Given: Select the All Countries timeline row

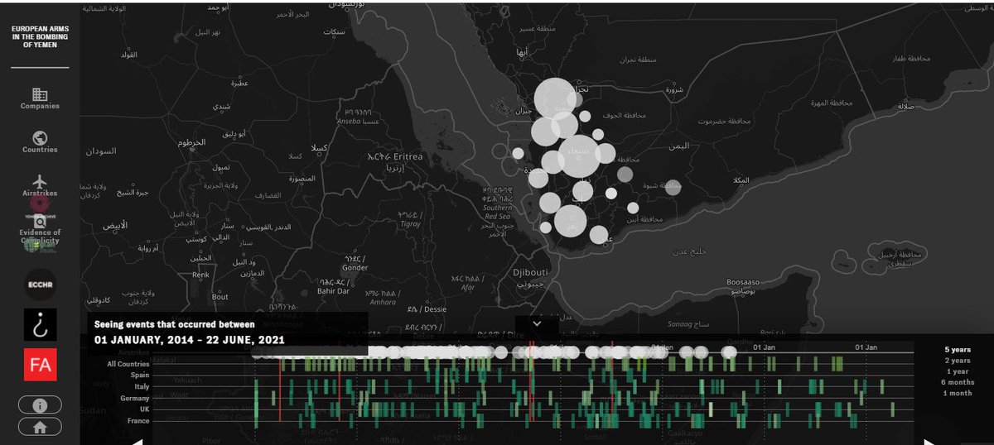Looking at the screenshot, I should pos(128,364).
